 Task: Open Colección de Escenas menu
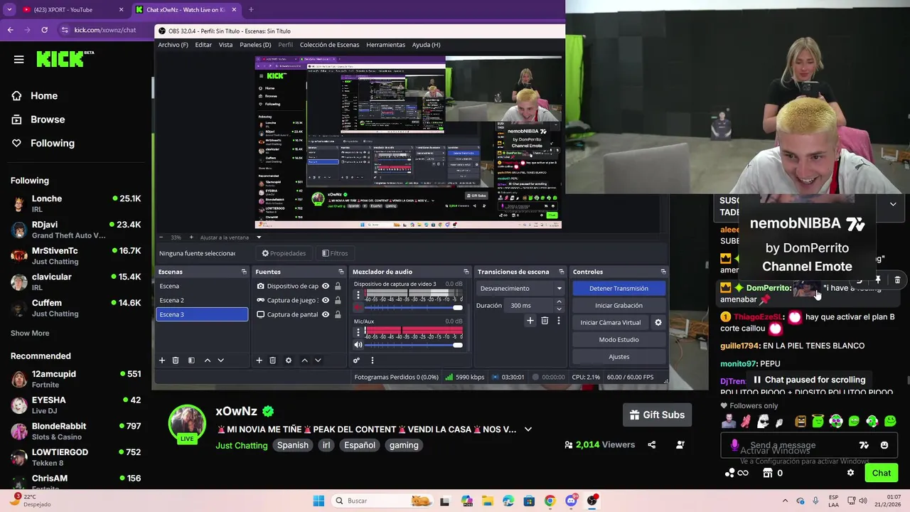pyautogui.click(x=329, y=45)
